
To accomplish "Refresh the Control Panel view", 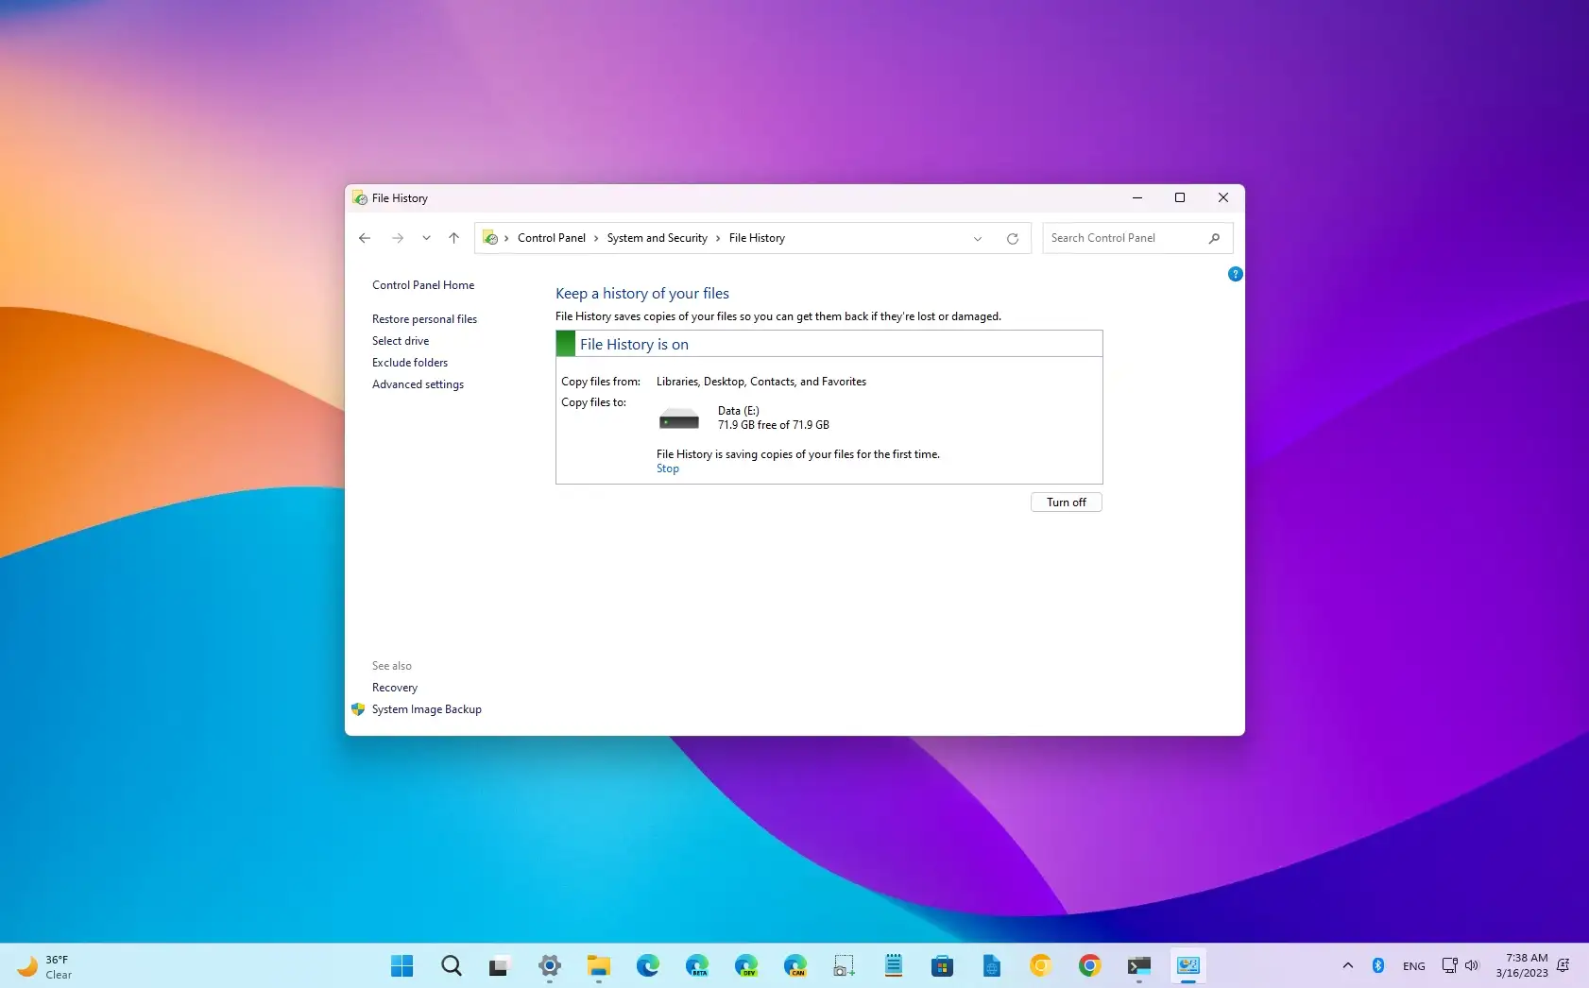I will pyautogui.click(x=1012, y=238).
